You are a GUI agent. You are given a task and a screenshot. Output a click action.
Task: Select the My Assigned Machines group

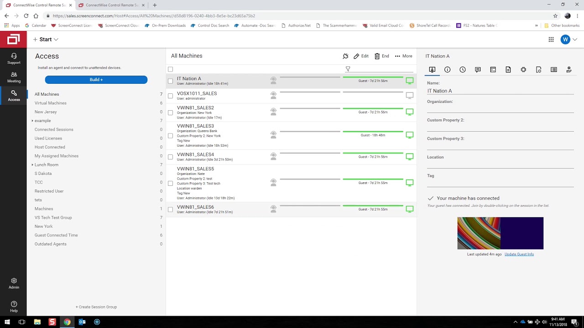point(57,156)
